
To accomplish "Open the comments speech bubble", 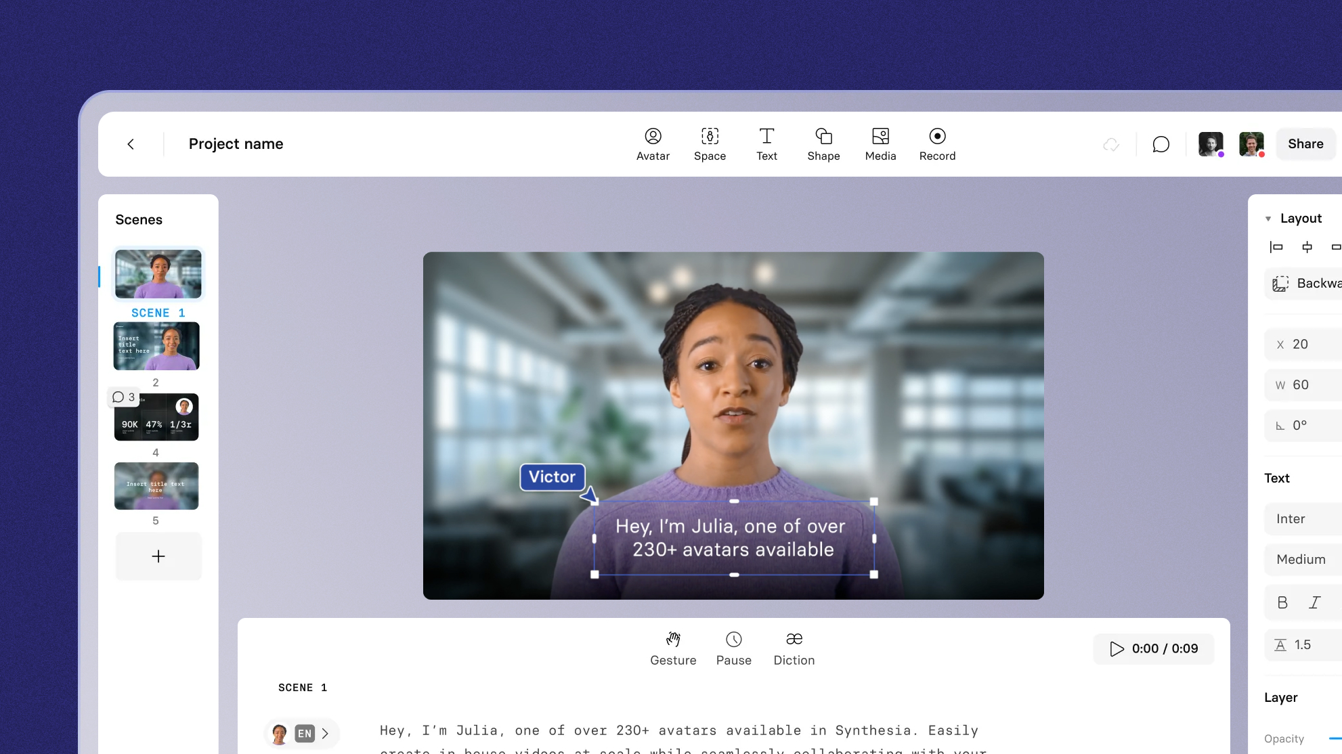I will point(1161,144).
